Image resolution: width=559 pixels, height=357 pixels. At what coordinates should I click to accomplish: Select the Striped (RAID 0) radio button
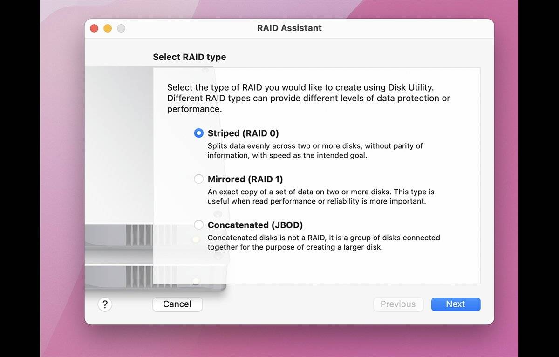pos(199,133)
